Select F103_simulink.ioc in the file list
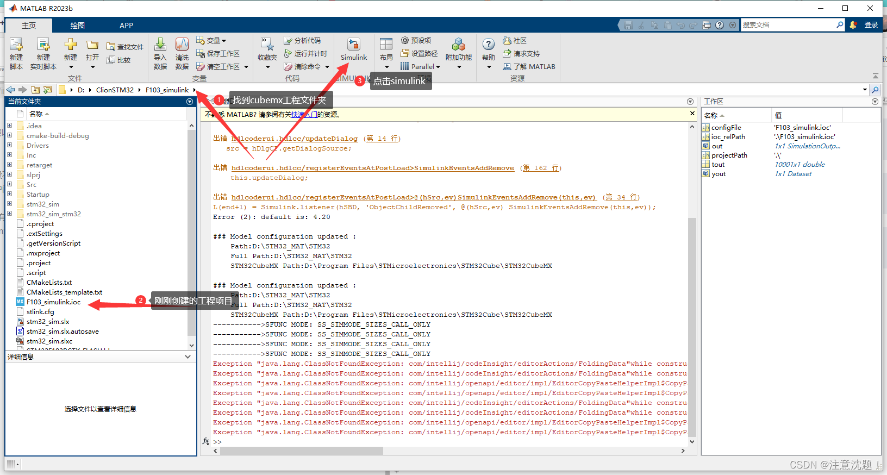The image size is (887, 475). click(53, 302)
